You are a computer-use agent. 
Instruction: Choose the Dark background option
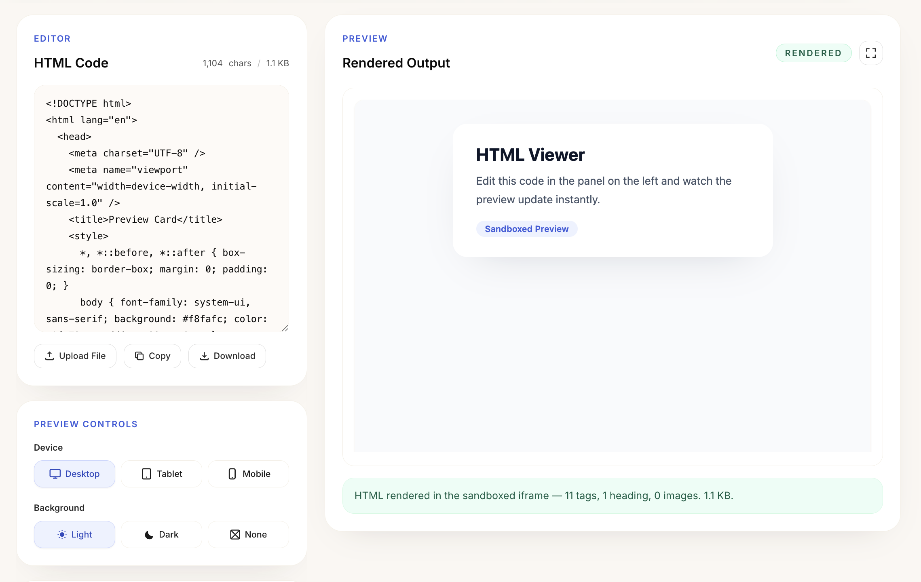click(162, 534)
